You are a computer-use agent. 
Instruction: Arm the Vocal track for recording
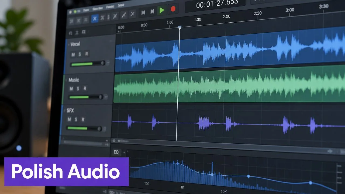[x=87, y=54]
